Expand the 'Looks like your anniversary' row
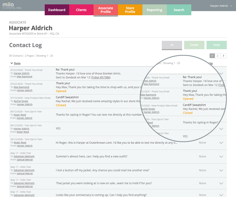Viewport: 236px width, 197px height. pyautogui.click(x=221, y=195)
